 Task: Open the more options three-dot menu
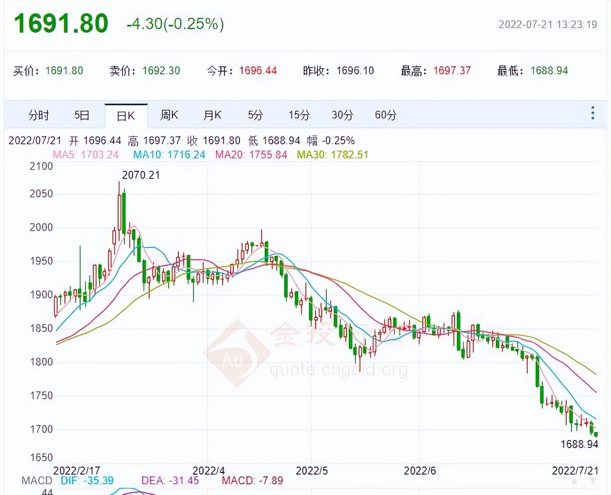tap(592, 114)
